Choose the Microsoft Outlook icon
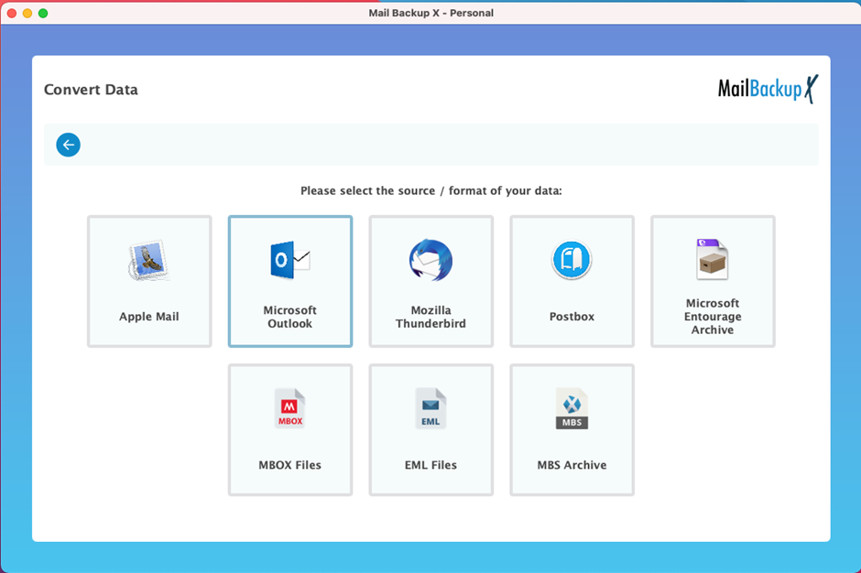This screenshot has height=573, width=861. [x=290, y=260]
